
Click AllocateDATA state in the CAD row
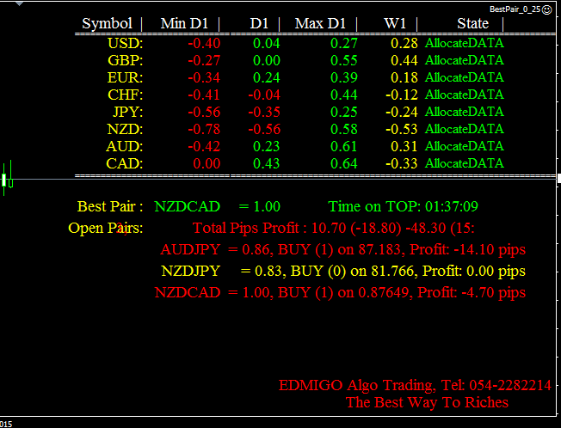[x=465, y=163]
